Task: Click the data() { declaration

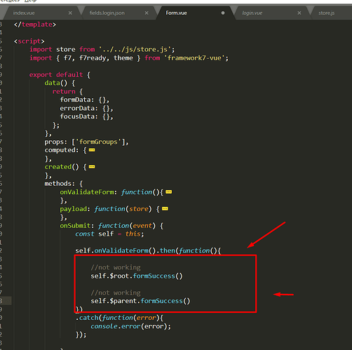Action: coord(60,83)
